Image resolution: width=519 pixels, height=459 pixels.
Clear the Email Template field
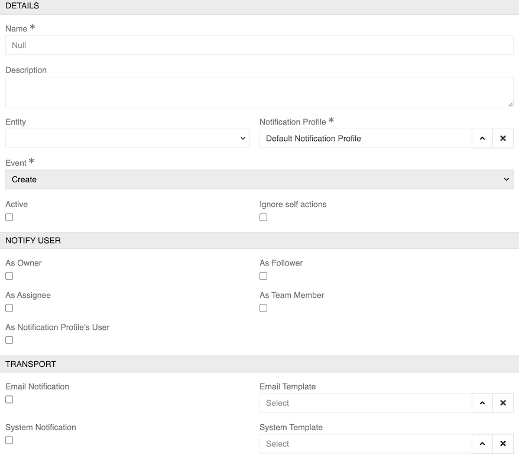(503, 403)
